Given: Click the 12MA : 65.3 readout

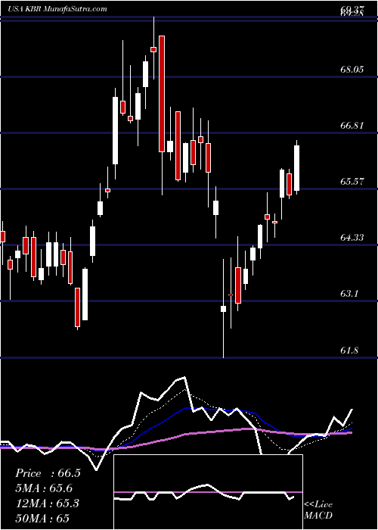Looking at the screenshot, I should click(47, 503).
